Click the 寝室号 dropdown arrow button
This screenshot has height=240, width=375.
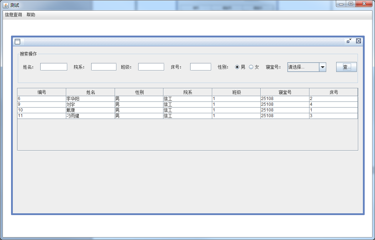(x=323, y=67)
